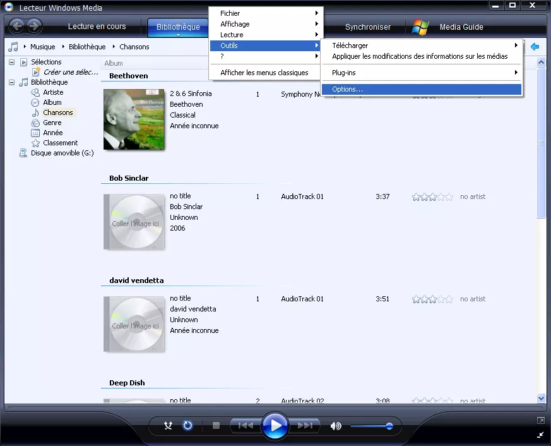Select Bibliothèque in the navigation tree

49,82
